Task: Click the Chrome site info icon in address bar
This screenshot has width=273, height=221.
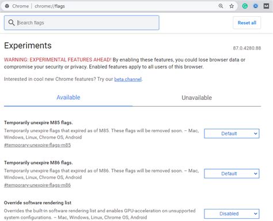Action: (7, 6)
